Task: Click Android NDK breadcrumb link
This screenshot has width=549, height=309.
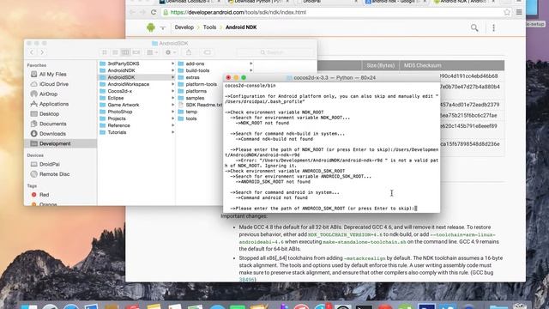Action: click(241, 27)
